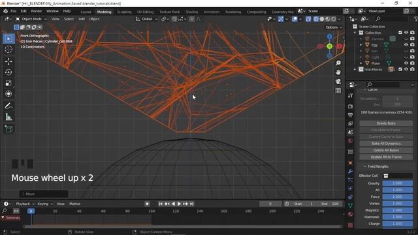Click the Blender logo menu icon

point(5,11)
